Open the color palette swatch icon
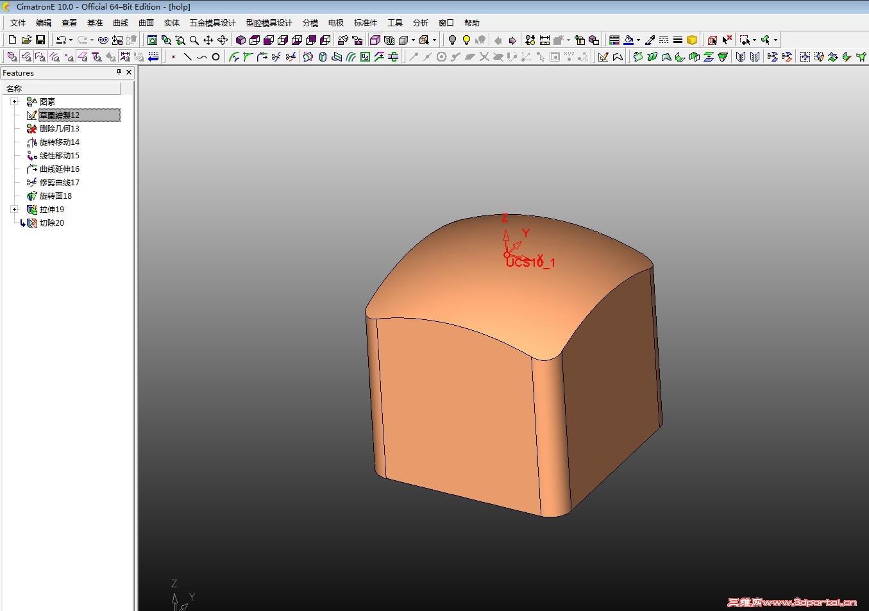 coord(614,40)
